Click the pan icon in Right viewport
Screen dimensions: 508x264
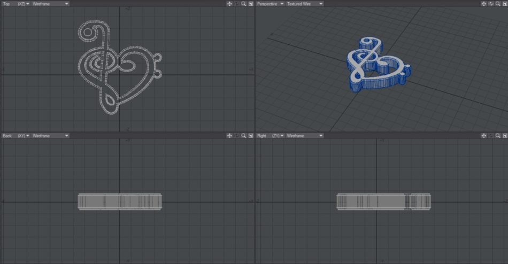pos(483,136)
